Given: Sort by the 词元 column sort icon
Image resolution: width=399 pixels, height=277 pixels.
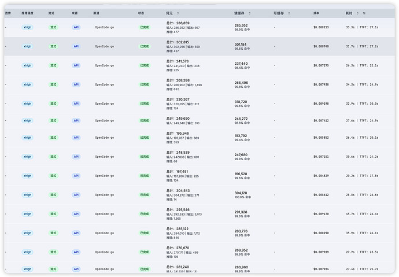Looking at the screenshot, I should point(178,13).
